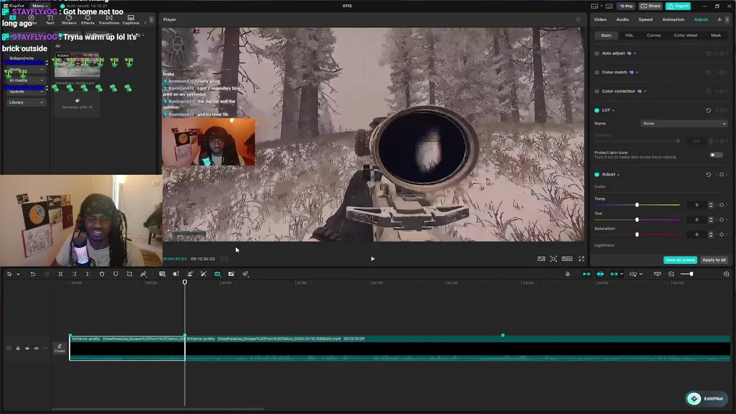Enable the Color match checkbox

(597, 72)
